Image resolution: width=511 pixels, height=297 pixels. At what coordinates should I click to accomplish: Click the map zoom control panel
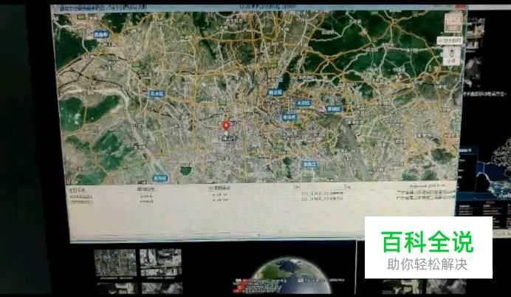point(452,55)
